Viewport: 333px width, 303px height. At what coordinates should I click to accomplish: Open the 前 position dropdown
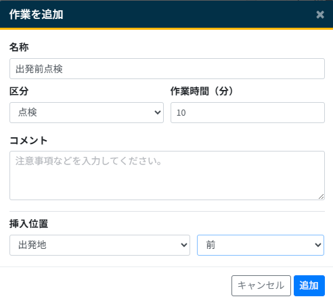261,245
